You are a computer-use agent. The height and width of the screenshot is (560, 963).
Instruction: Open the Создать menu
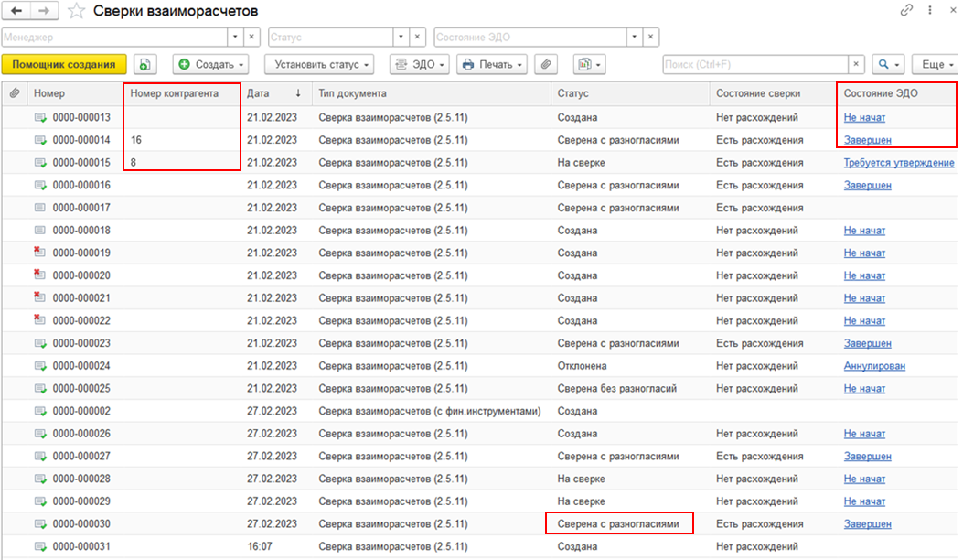[211, 65]
